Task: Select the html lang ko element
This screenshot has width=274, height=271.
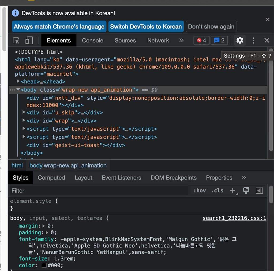Action: (x=140, y=67)
